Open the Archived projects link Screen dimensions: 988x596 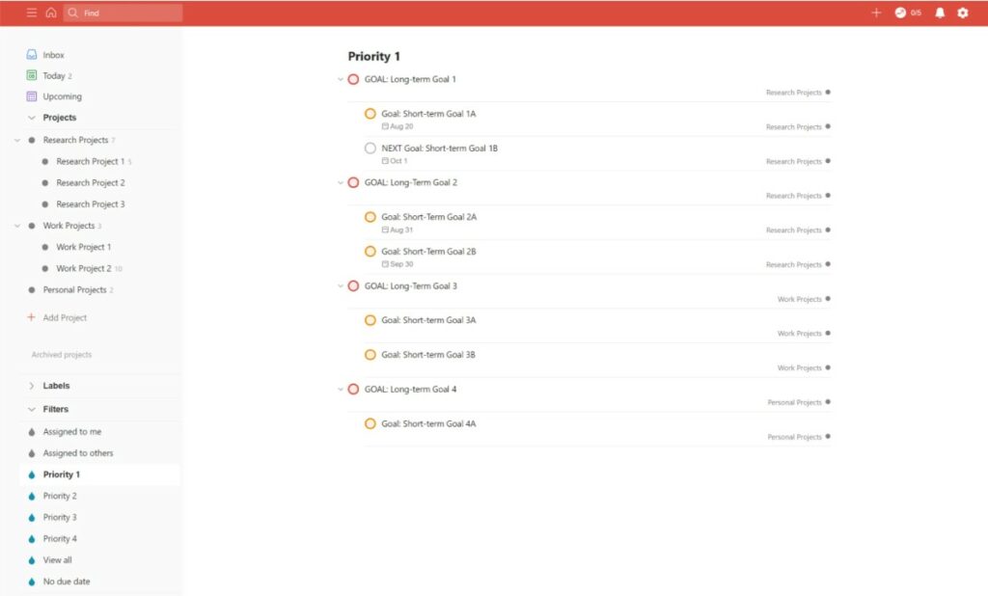click(60, 354)
